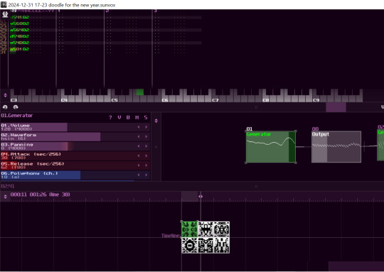Click the timeline playhead position marker

pyautogui.click(x=201, y=196)
